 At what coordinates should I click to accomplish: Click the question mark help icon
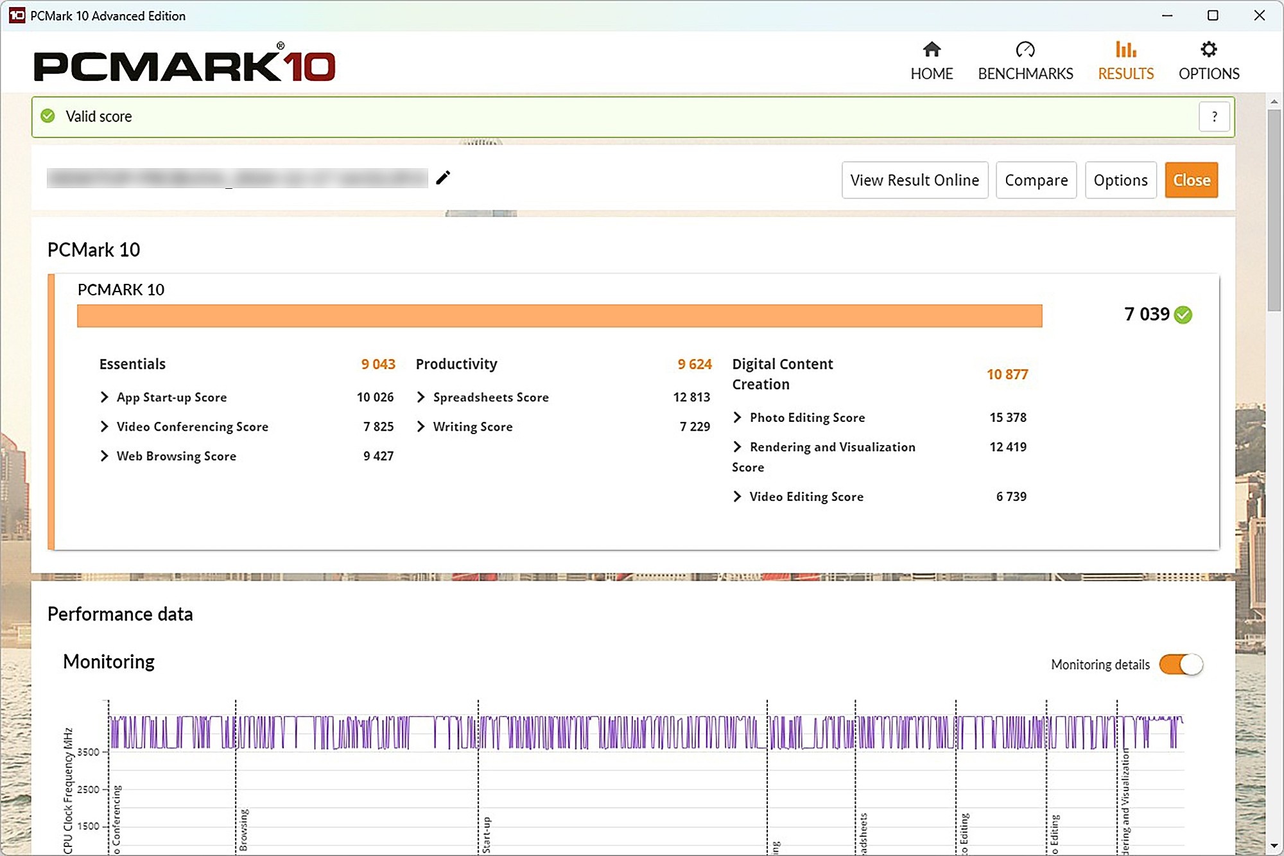[1214, 116]
